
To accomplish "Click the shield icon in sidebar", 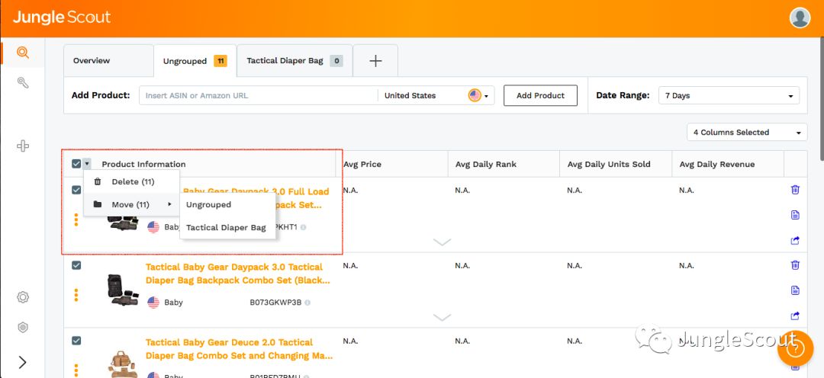I will coord(23,328).
